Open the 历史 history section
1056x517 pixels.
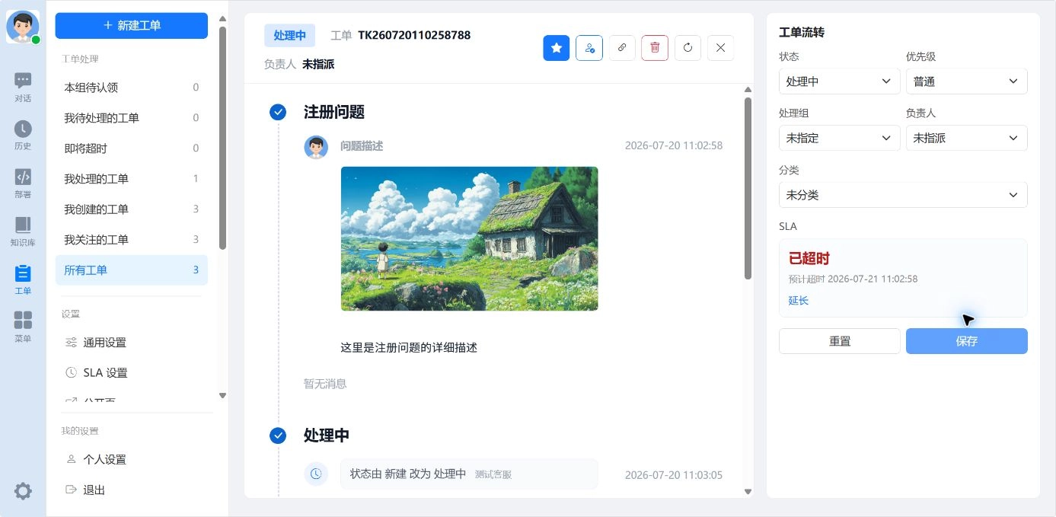click(23, 135)
